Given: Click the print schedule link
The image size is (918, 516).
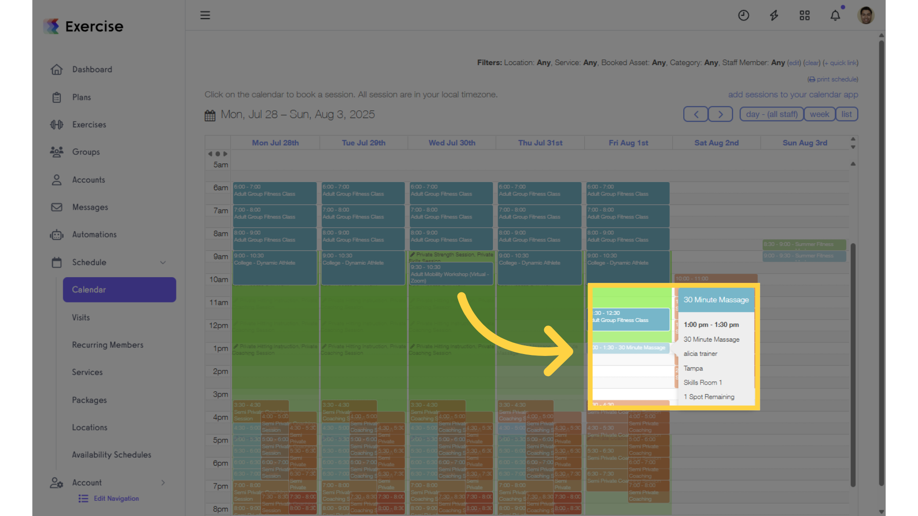Looking at the screenshot, I should (x=833, y=79).
